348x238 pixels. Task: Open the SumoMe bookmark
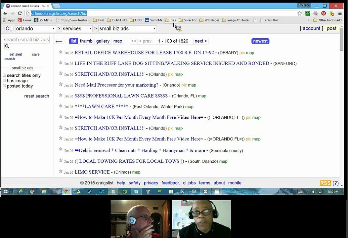(153, 20)
